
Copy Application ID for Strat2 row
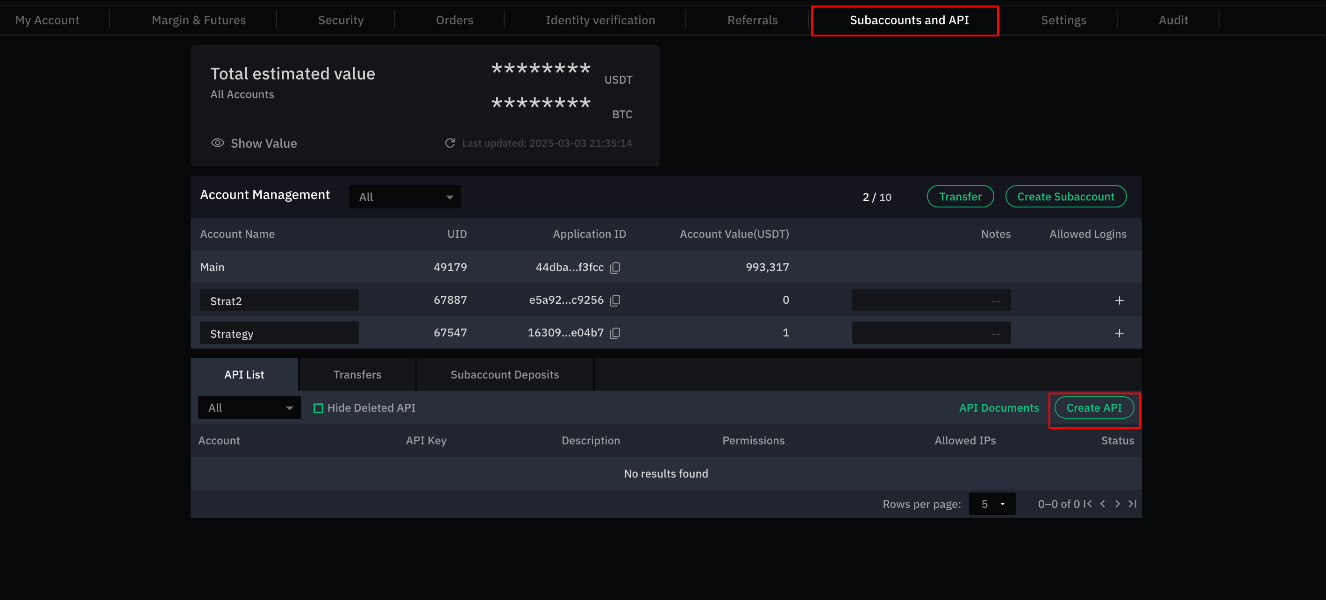pyautogui.click(x=615, y=300)
